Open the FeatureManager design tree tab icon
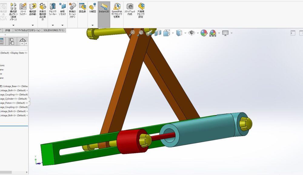Screen dimensions: 303x175 [x=2, y=41]
